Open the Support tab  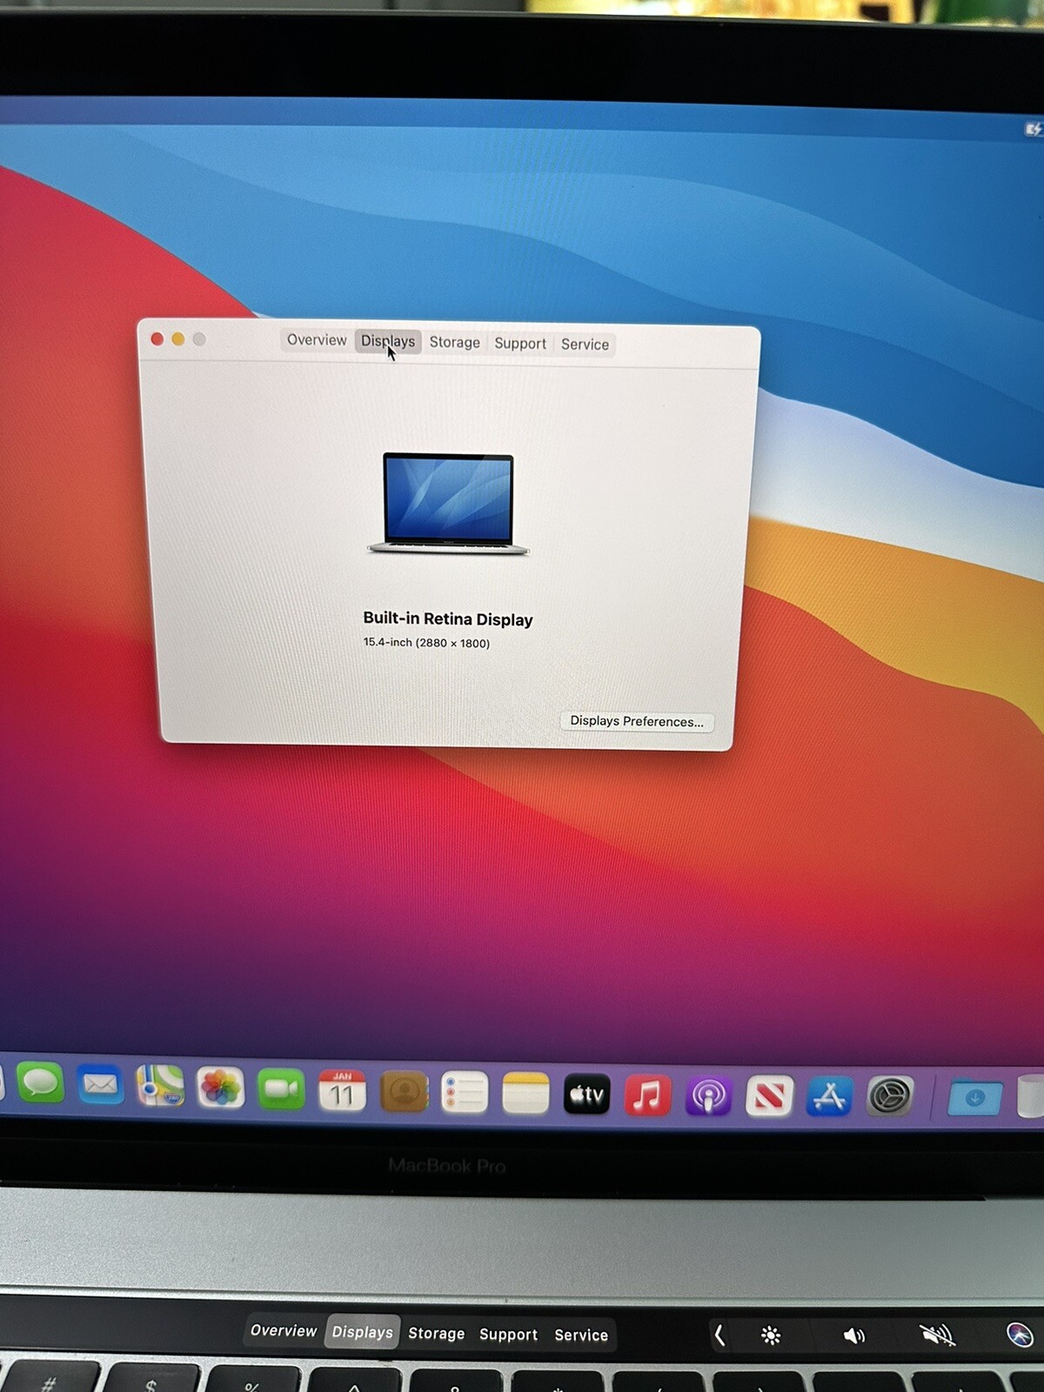[520, 344]
